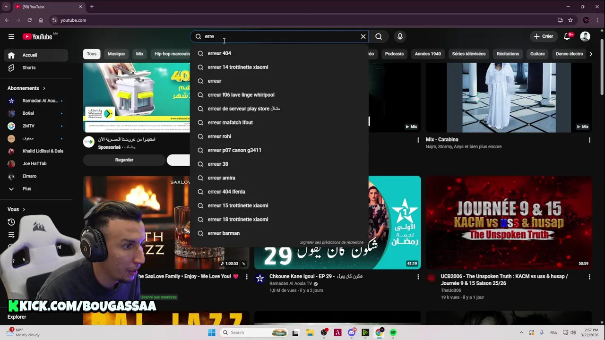Open Shorts in the sidebar

tap(36, 68)
